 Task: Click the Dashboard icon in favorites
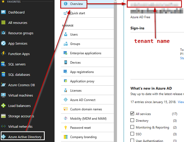(3, 12)
